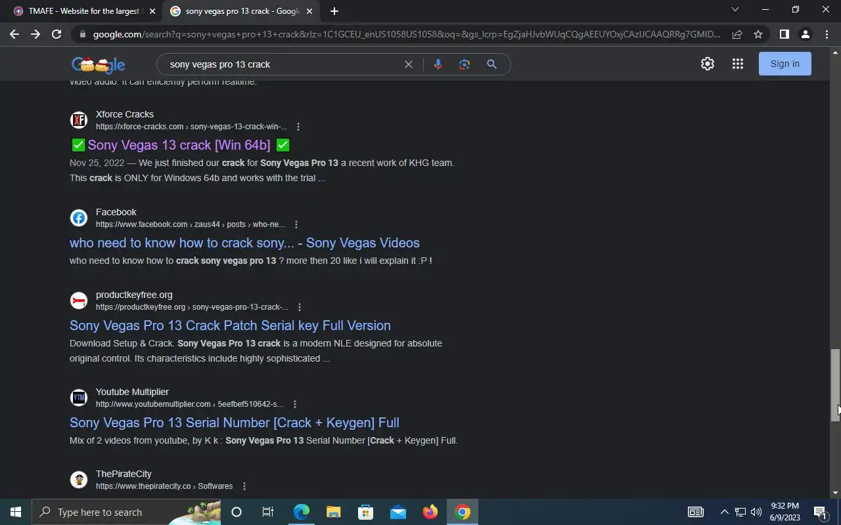Launch Firefox from the taskbar

pos(430,512)
